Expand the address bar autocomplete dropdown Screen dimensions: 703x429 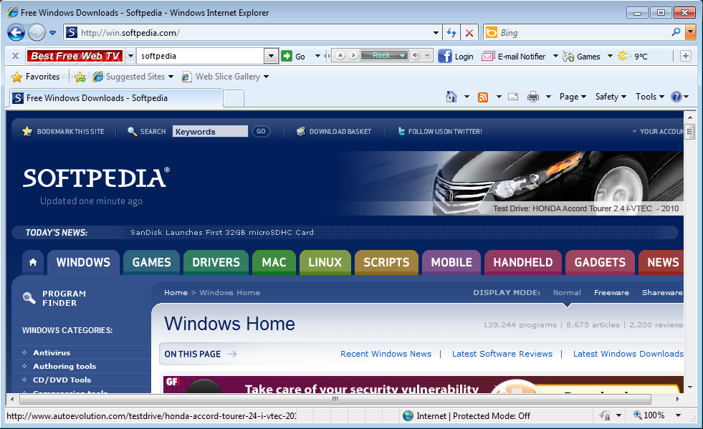point(436,33)
